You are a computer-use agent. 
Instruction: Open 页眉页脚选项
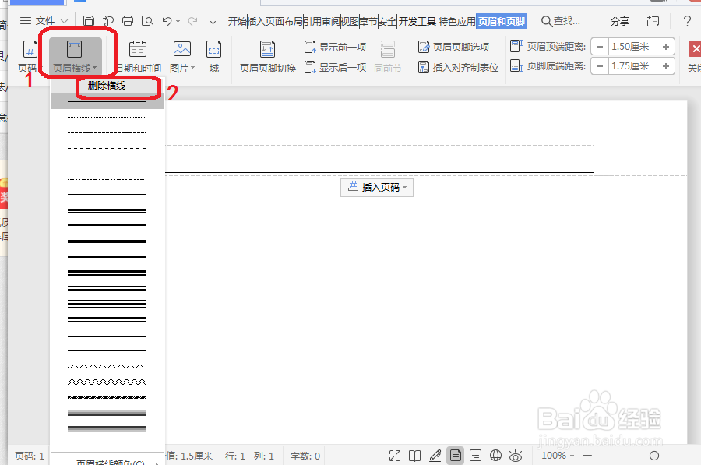[x=454, y=47]
